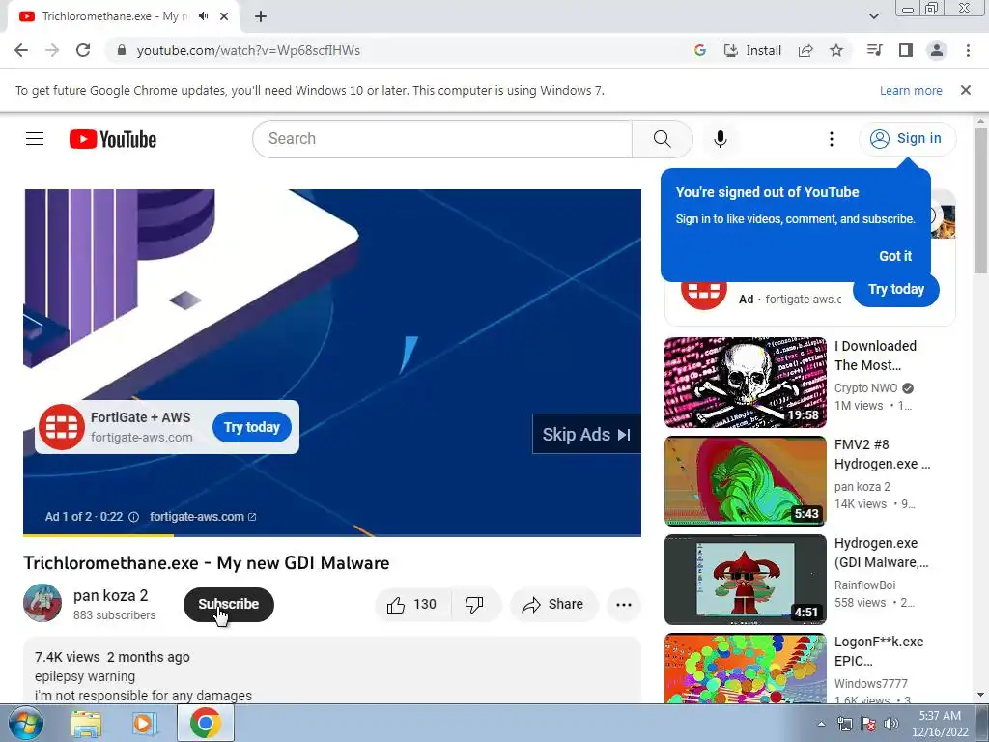Viewport: 989px width, 742px height.
Task: Click Try today on the video ad overlay
Action: [x=252, y=427]
